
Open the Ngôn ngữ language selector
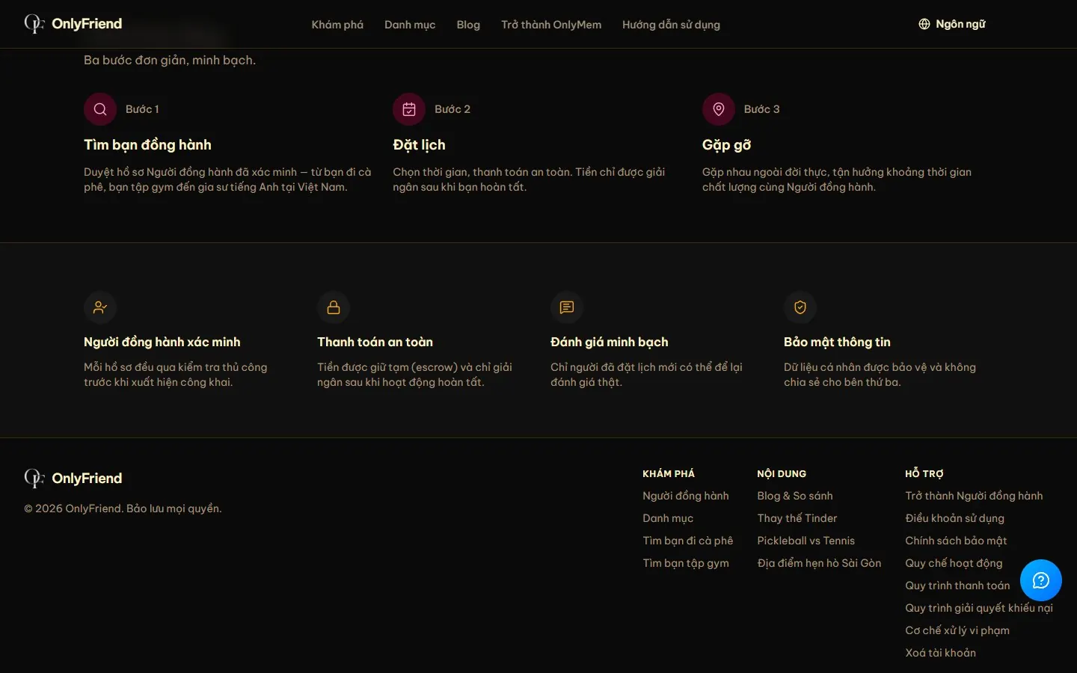coord(952,24)
